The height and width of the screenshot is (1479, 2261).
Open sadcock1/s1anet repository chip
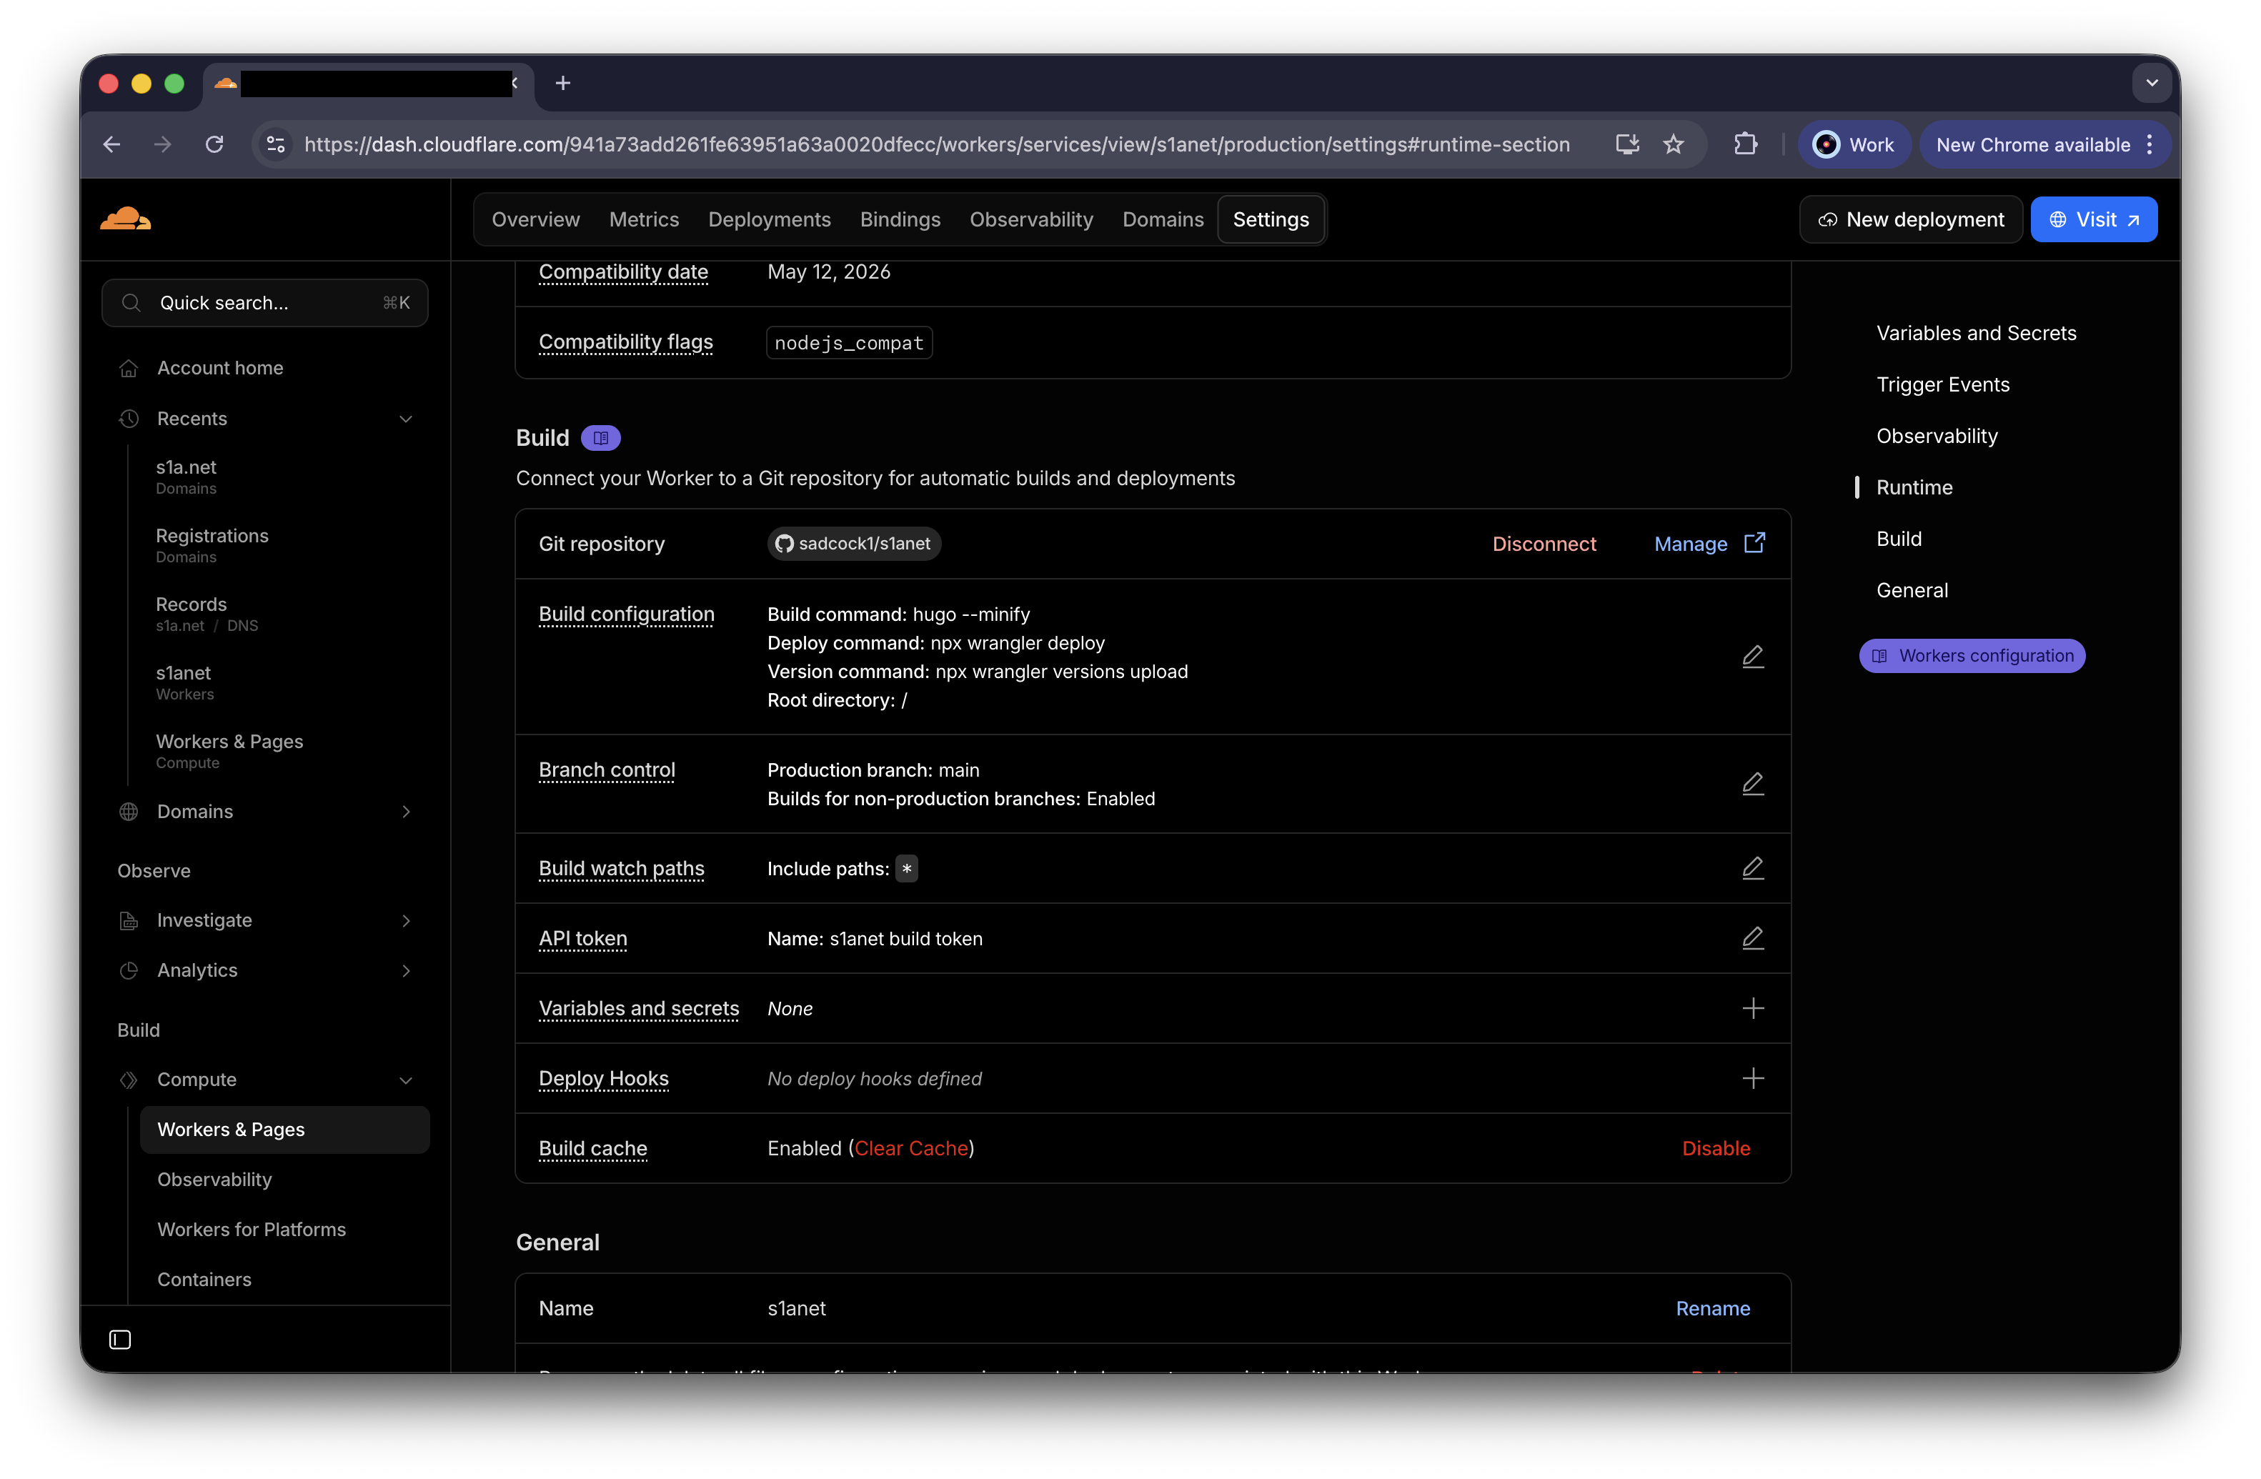click(853, 543)
